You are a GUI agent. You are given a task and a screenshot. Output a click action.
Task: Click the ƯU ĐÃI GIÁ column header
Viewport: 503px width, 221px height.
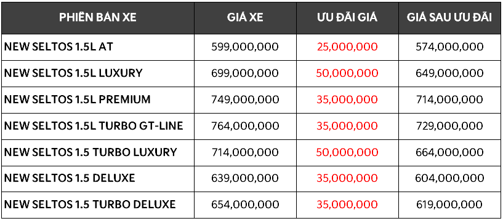(347, 18)
